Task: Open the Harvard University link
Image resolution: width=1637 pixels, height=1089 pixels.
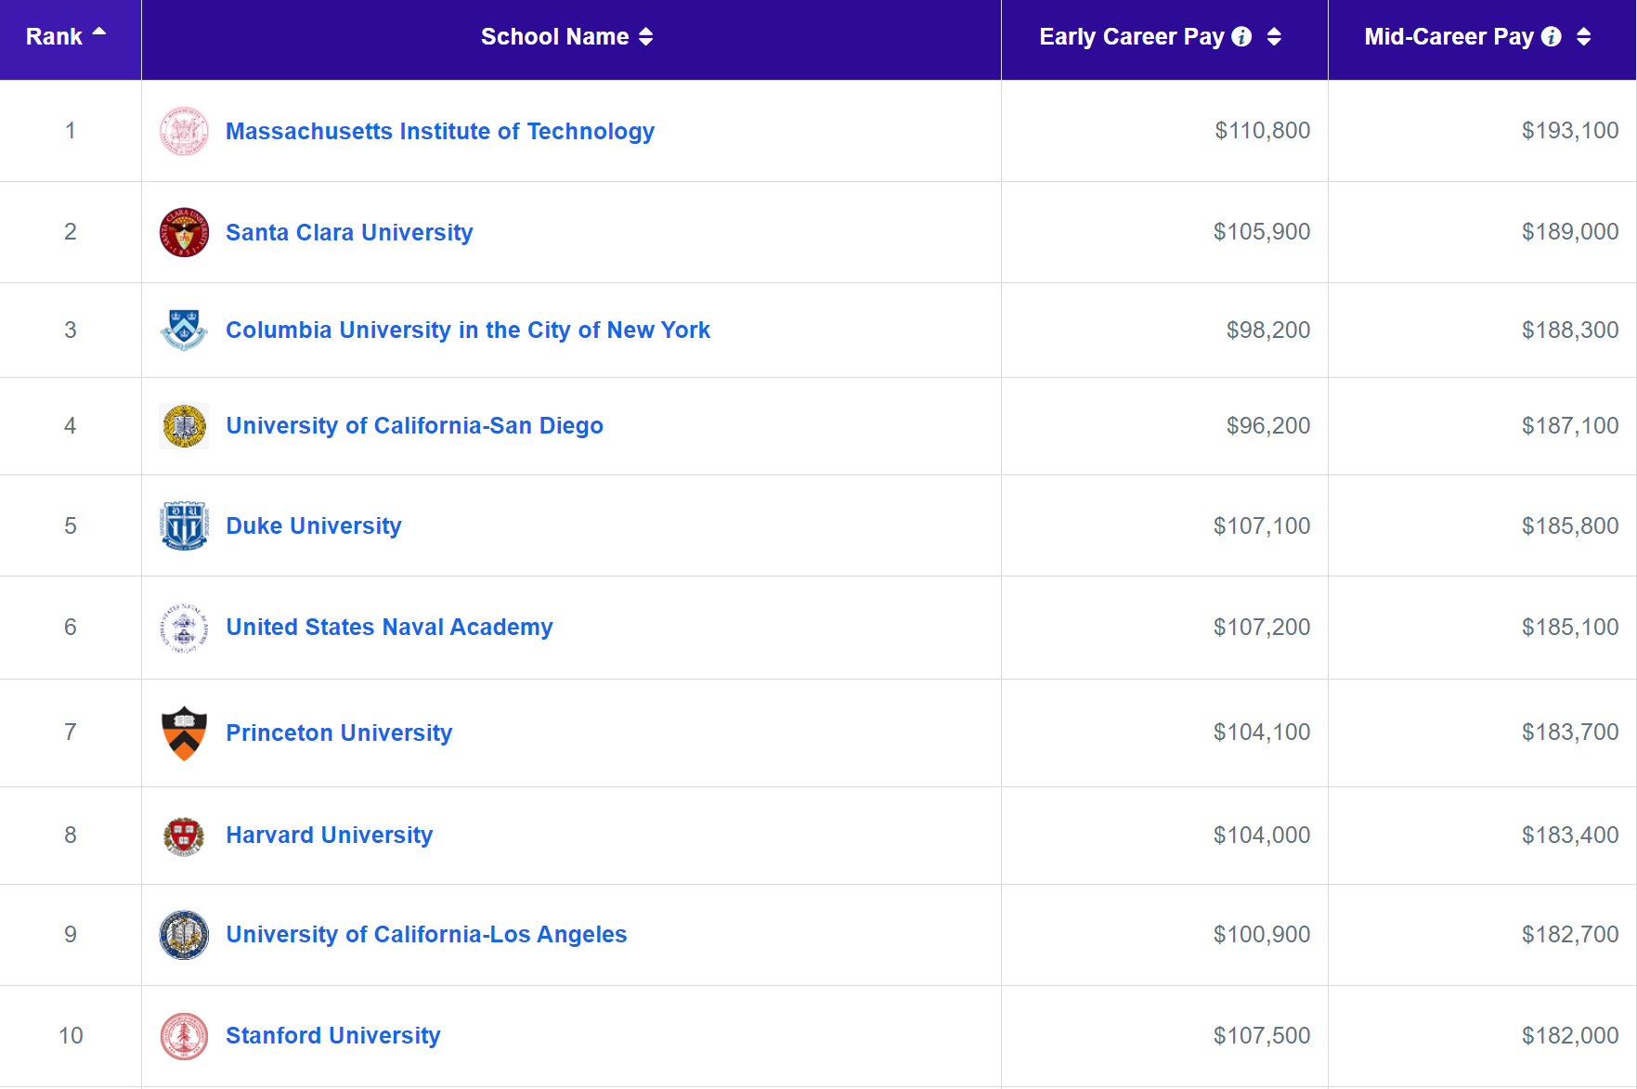Action: [x=330, y=835]
